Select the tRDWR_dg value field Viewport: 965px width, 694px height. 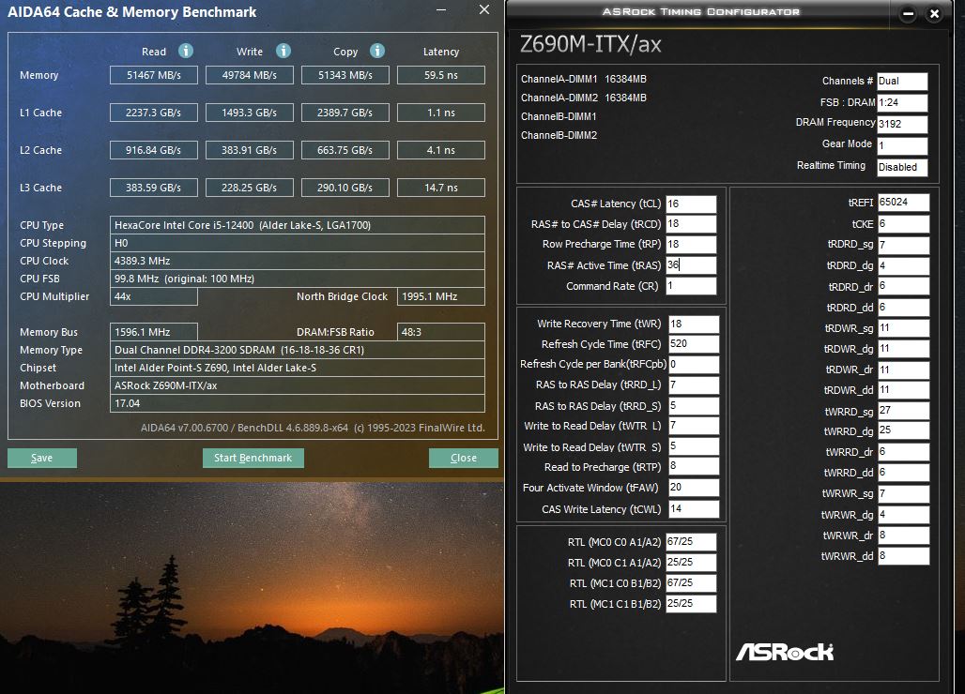point(903,349)
